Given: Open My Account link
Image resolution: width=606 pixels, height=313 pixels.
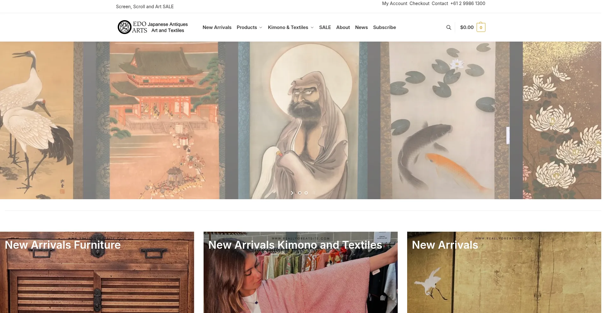Looking at the screenshot, I should pyautogui.click(x=395, y=3).
